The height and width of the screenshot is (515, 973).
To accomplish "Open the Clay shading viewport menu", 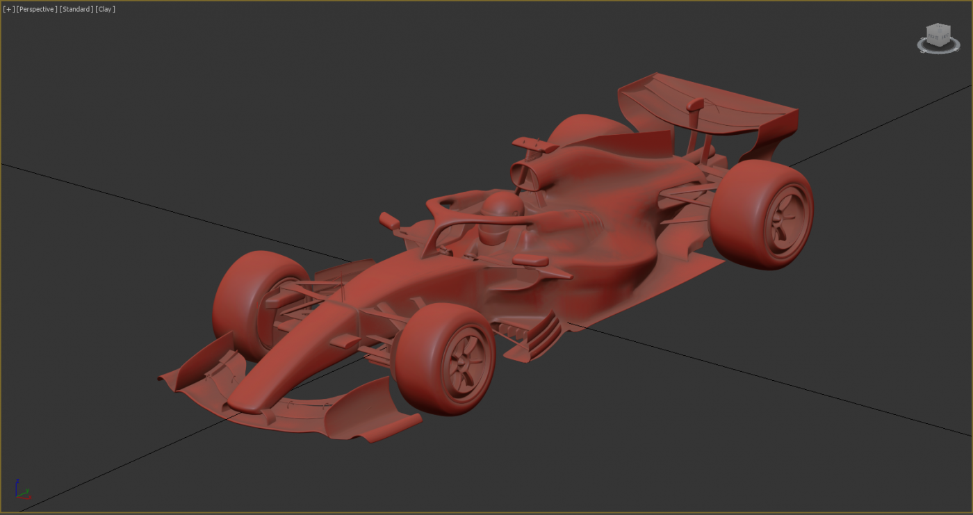I will [105, 9].
